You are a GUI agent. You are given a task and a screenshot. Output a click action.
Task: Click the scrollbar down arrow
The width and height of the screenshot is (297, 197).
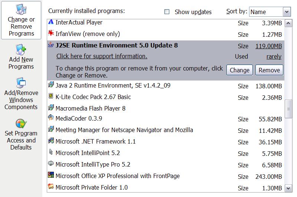coord(288,188)
